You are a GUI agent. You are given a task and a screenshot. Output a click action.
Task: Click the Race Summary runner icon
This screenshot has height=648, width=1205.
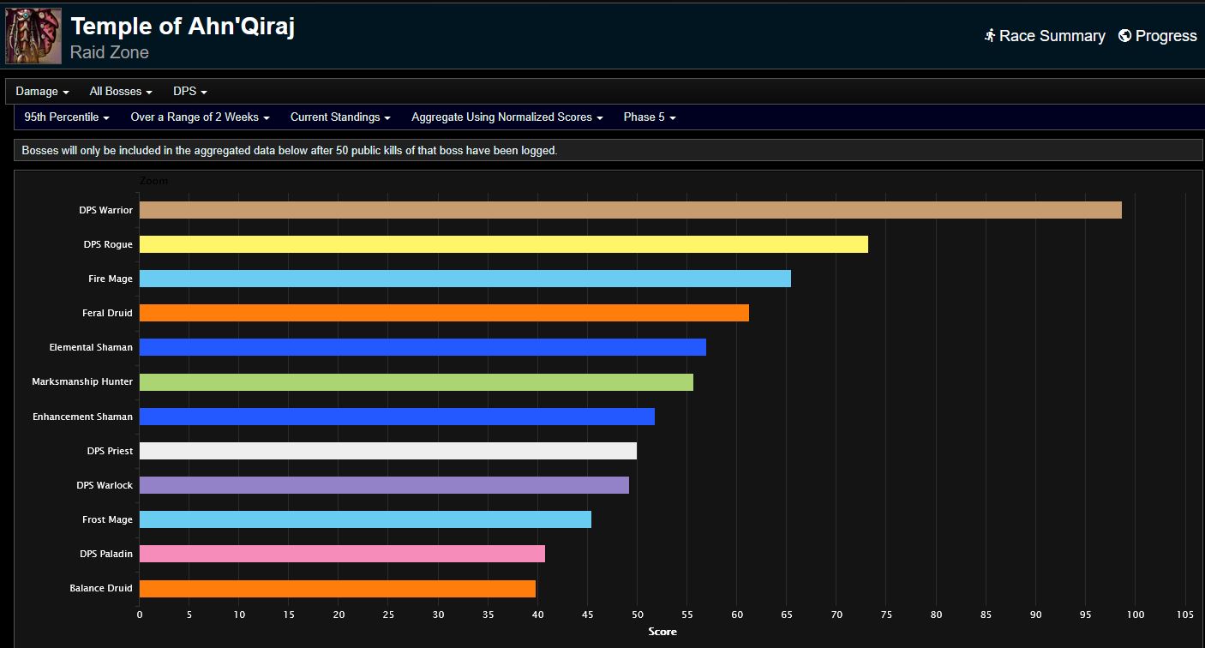[x=990, y=36]
